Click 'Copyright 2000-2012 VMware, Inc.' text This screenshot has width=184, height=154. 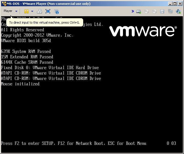tap(37, 35)
